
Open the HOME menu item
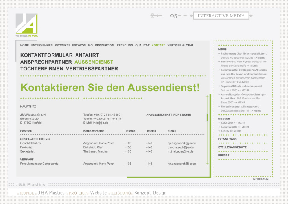(24, 46)
